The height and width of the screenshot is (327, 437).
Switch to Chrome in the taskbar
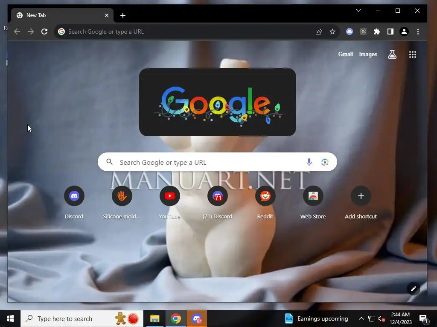(x=175, y=318)
